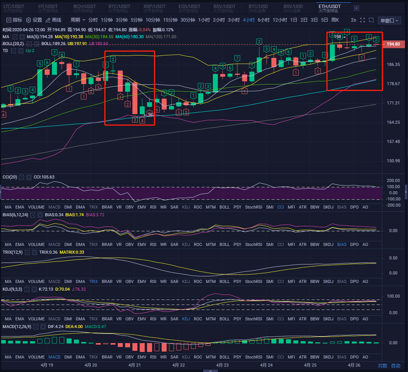Open the new pair tab with the + button
The width and height of the screenshot is (408, 372).
click(x=356, y=8)
